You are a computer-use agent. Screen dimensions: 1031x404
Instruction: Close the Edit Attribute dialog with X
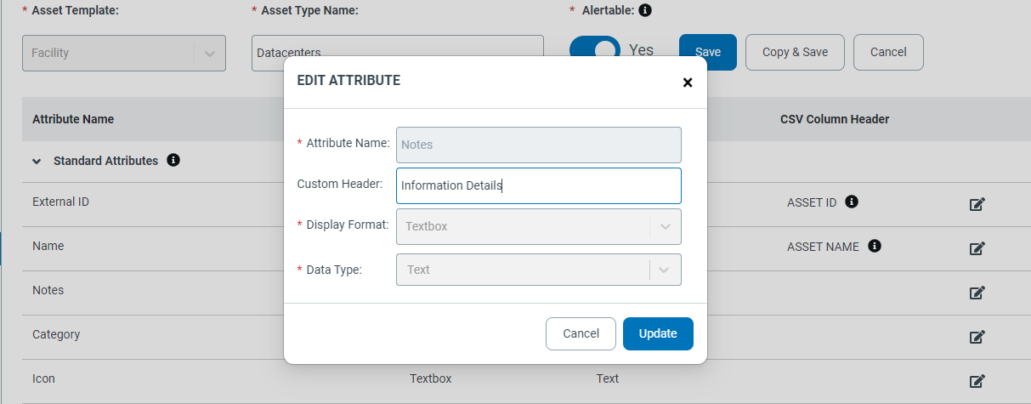point(688,83)
